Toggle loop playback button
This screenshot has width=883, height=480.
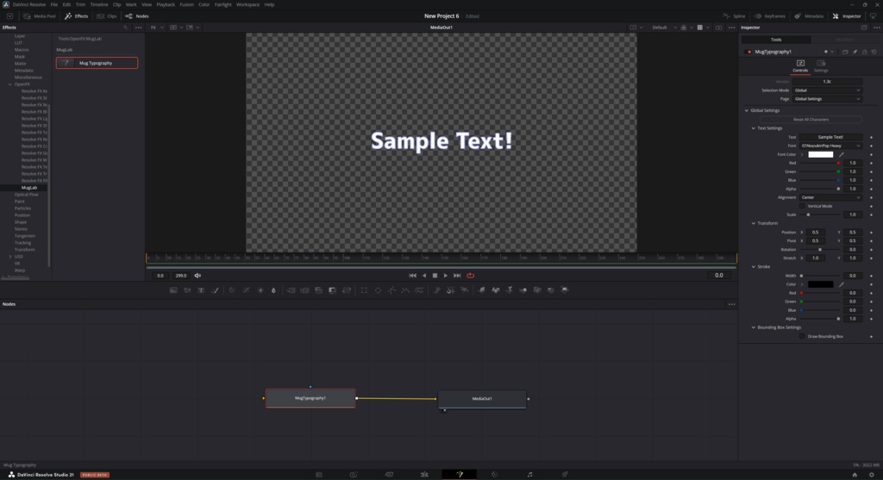tap(471, 276)
